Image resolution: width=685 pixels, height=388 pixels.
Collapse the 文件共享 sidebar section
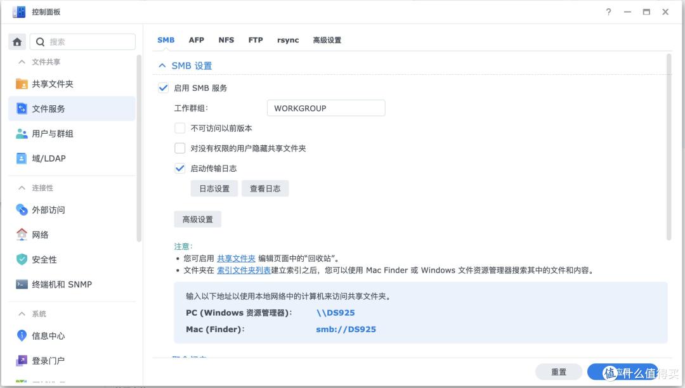(x=22, y=62)
